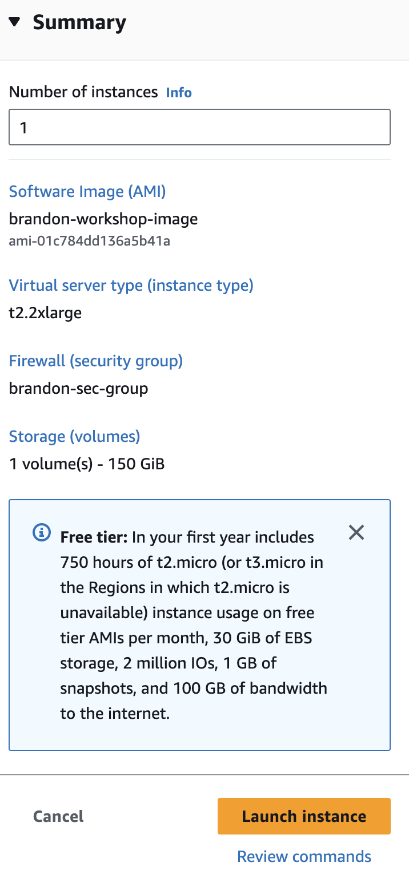The image size is (409, 878).
Task: Open the Storage (volumes) link
Action: (x=74, y=437)
